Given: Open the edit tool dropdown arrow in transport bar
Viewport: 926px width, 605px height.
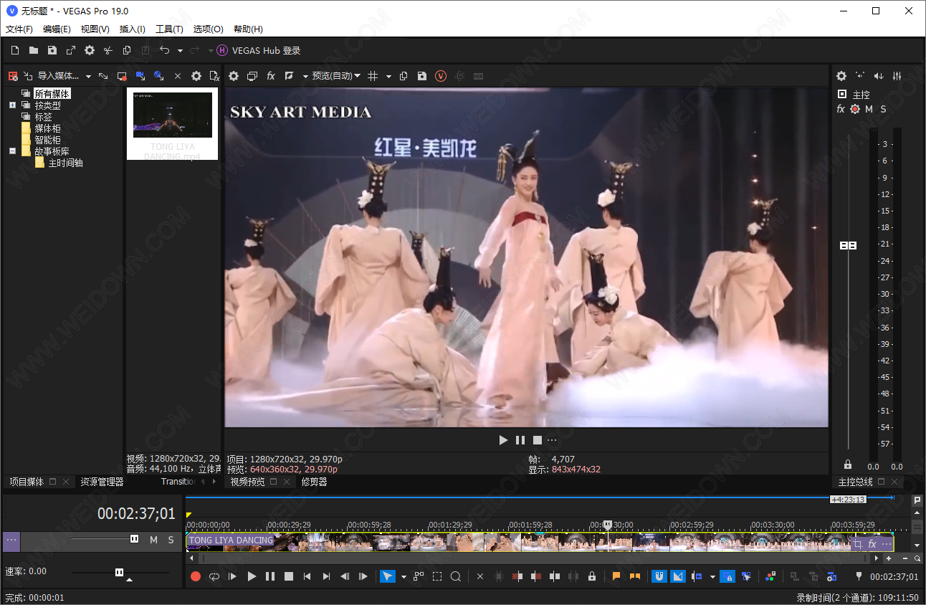Looking at the screenshot, I should [404, 576].
